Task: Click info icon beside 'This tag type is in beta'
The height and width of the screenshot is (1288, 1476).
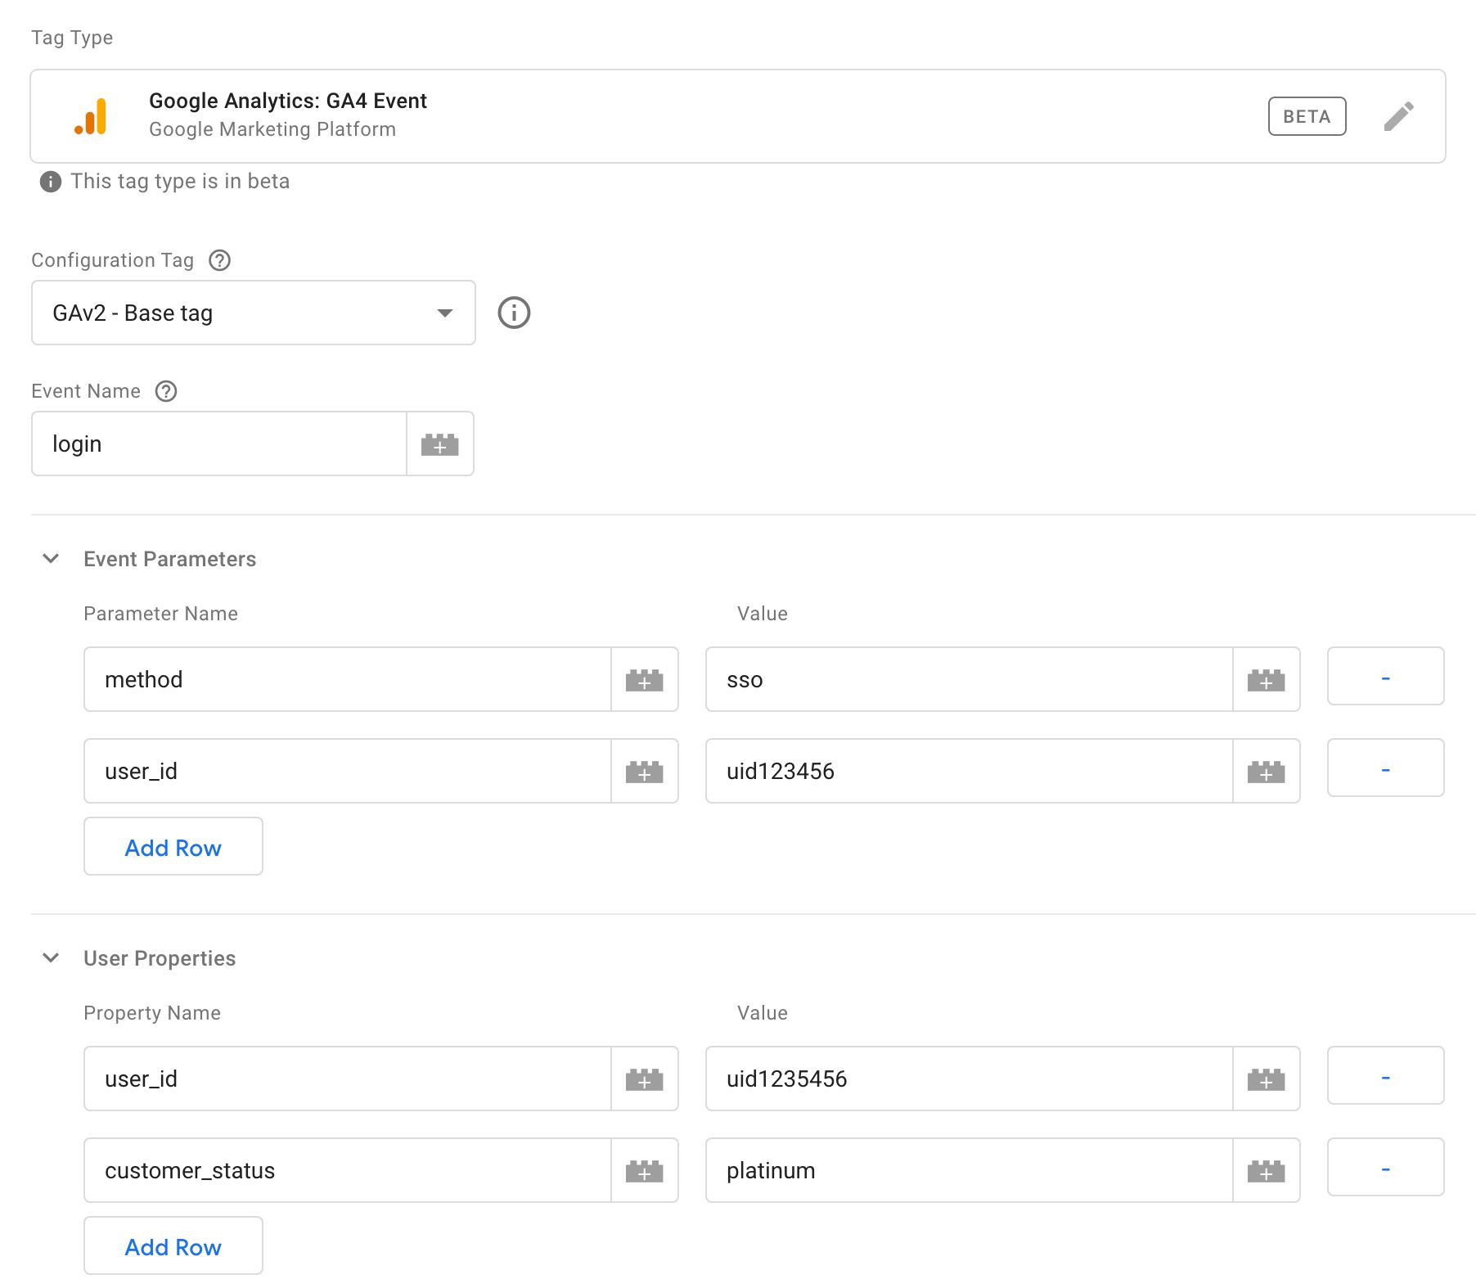Action: coord(51,182)
